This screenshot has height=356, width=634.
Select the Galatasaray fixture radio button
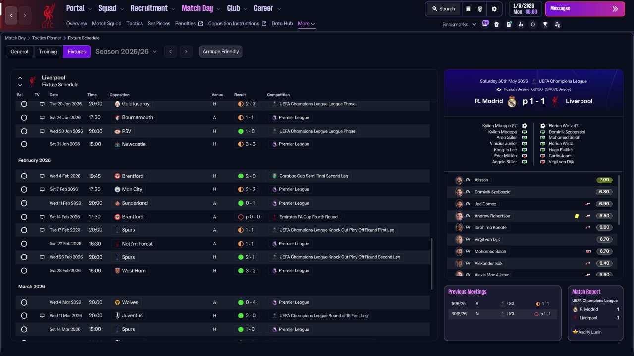(24, 104)
